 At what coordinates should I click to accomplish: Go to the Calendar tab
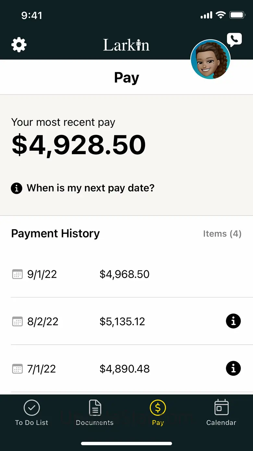221,412
